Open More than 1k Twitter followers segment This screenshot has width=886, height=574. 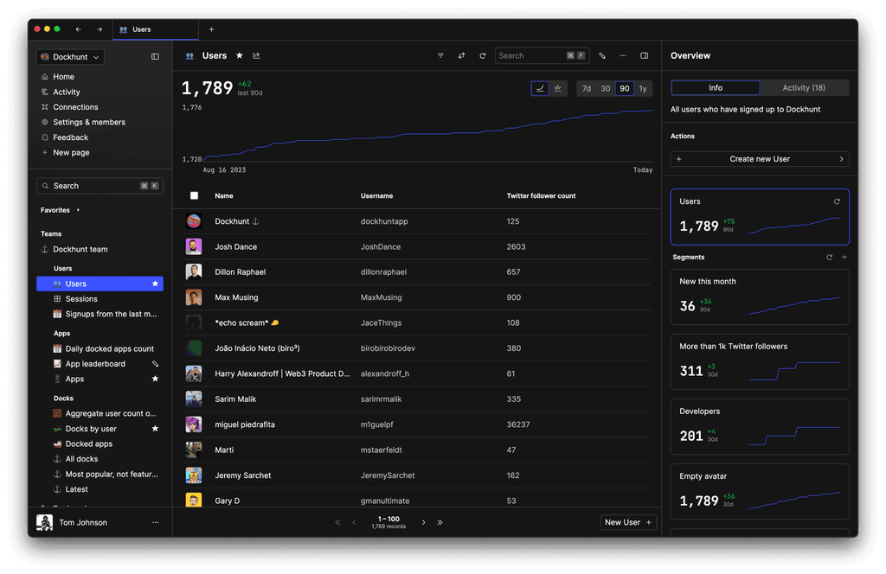pos(760,362)
